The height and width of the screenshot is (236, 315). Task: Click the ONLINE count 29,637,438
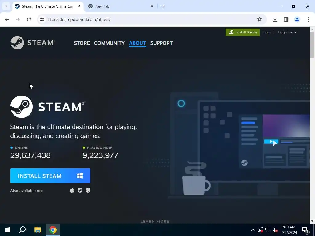(30, 155)
